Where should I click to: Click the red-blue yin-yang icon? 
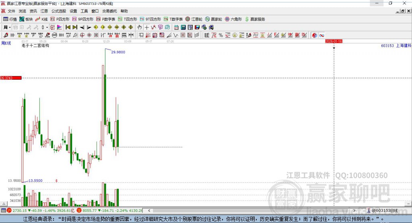coord(315,35)
